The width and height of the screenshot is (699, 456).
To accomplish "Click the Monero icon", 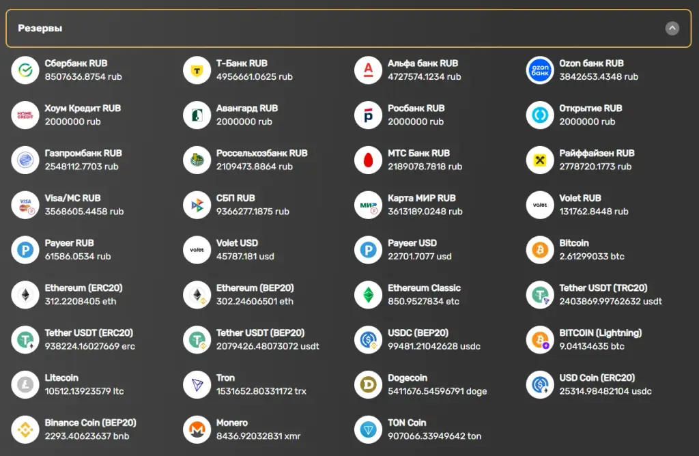I will click(197, 429).
